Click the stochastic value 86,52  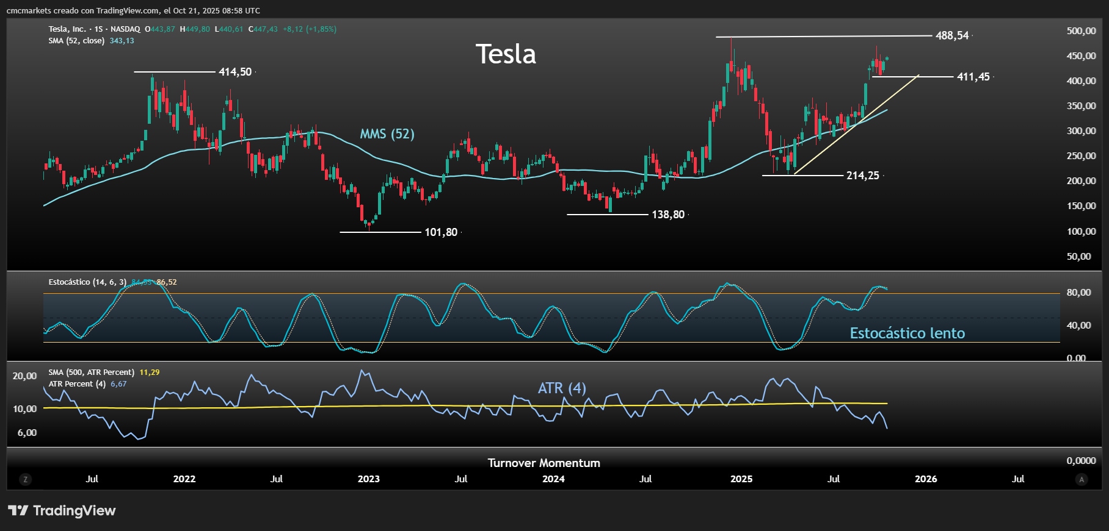(167, 282)
